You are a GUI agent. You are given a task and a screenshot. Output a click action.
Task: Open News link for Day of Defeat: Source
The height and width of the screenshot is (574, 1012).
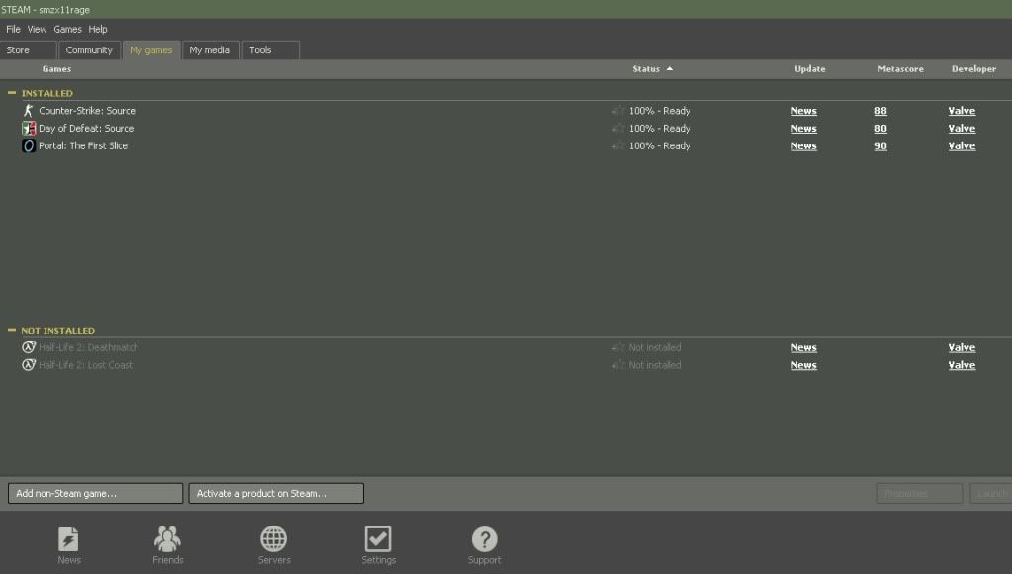[803, 129]
